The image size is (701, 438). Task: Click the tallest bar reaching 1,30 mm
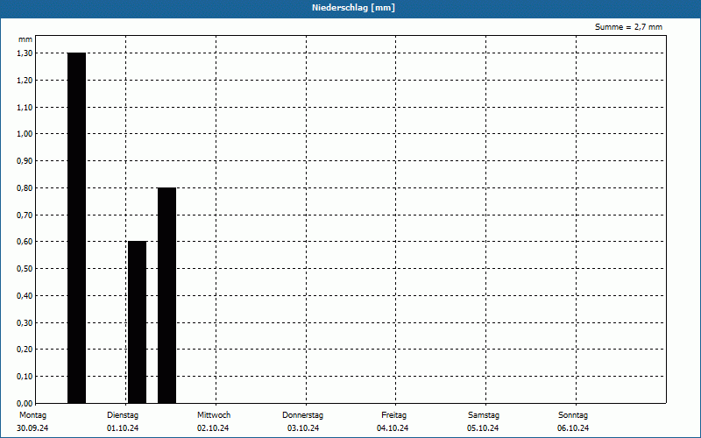click(x=76, y=228)
